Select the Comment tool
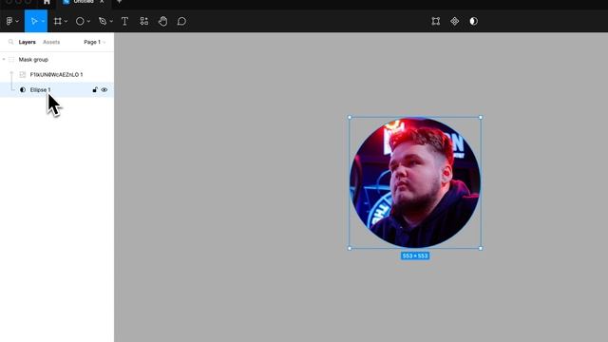 (x=181, y=21)
